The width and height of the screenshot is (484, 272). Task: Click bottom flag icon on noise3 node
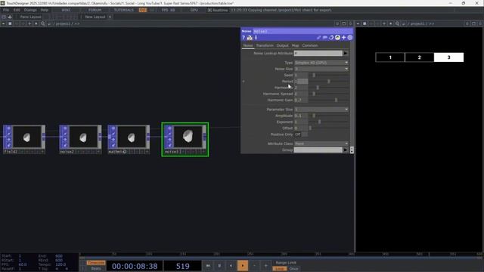pos(169,145)
